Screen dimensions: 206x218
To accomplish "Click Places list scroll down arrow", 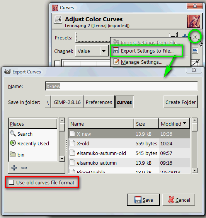I will [62, 158].
